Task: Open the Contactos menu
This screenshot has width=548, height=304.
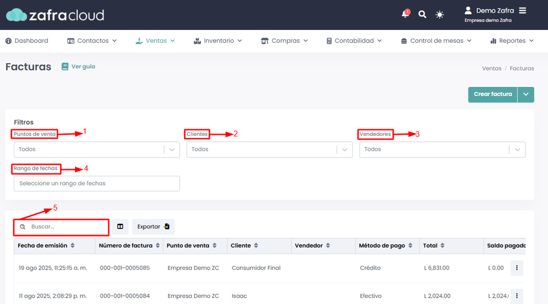Action: [92, 41]
